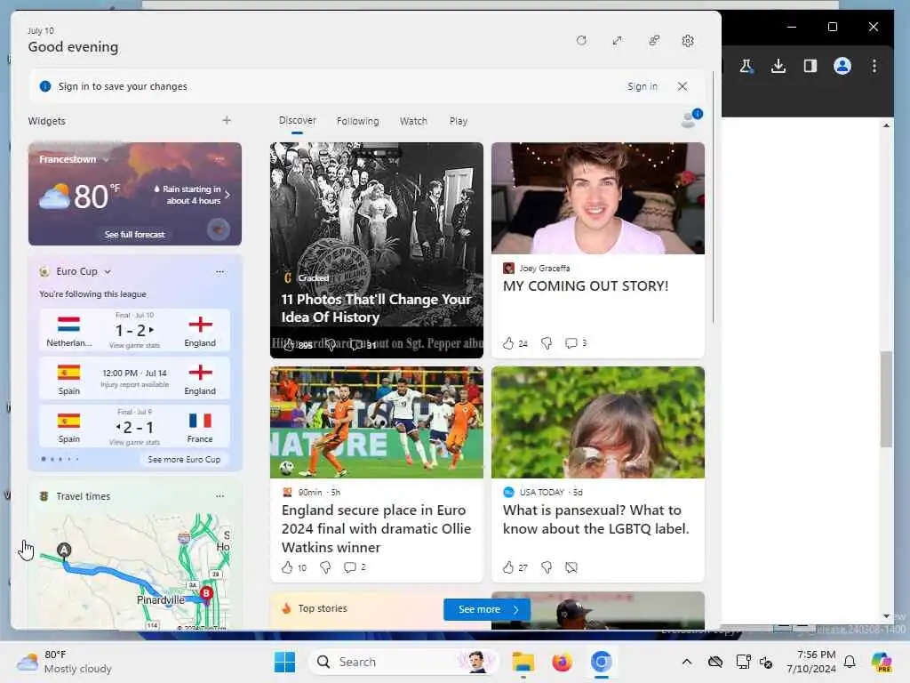Open the pansexual LGBTQ label headline
The image size is (910, 683).
(596, 519)
